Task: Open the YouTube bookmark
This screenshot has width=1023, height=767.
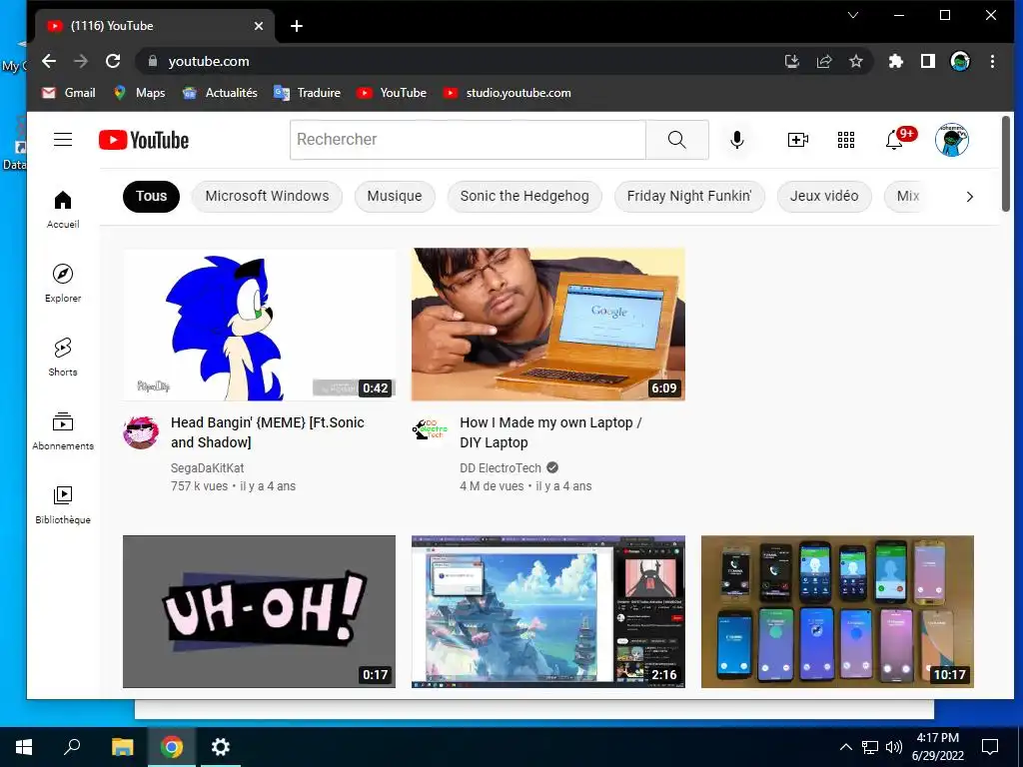Action: tap(392, 93)
